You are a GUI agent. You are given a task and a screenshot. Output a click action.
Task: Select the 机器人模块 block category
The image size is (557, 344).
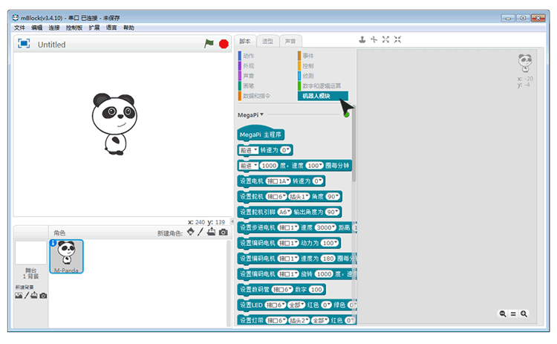pyautogui.click(x=323, y=96)
